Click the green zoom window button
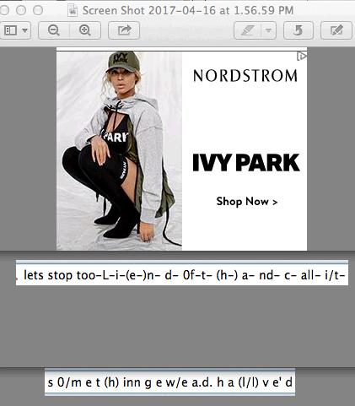The height and width of the screenshot is (406, 355). coord(38,11)
